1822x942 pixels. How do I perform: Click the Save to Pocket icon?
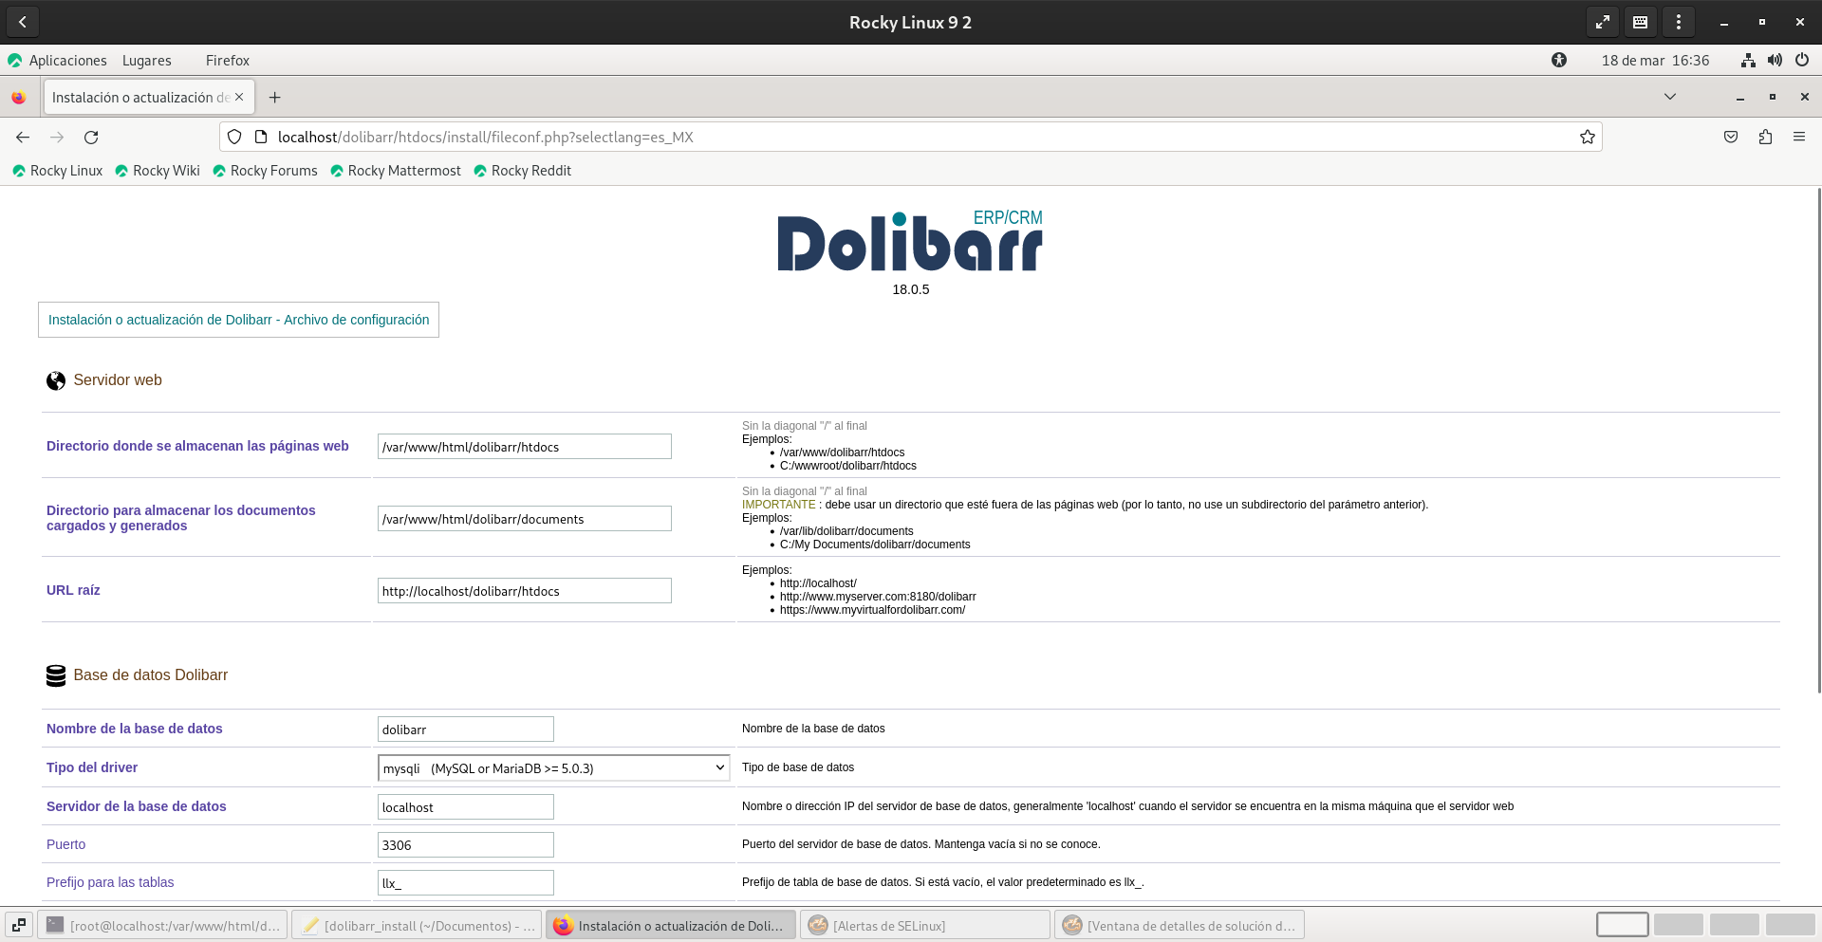click(1731, 138)
